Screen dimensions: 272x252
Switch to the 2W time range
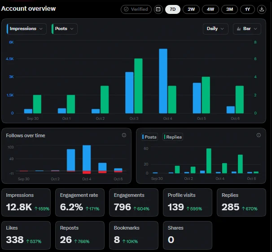point(191,9)
